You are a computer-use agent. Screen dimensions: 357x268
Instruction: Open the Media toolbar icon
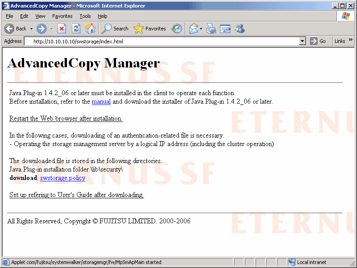point(177,29)
